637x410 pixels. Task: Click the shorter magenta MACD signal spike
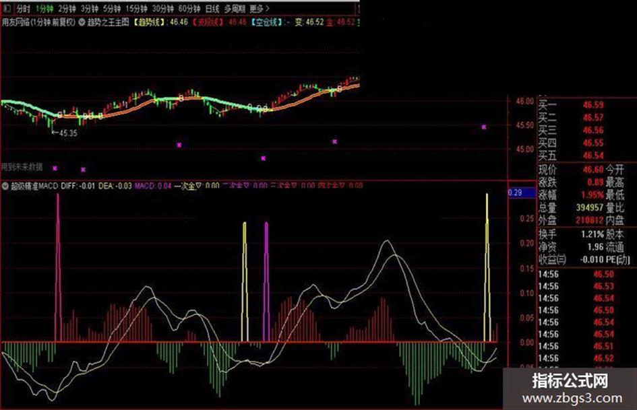tap(266, 282)
